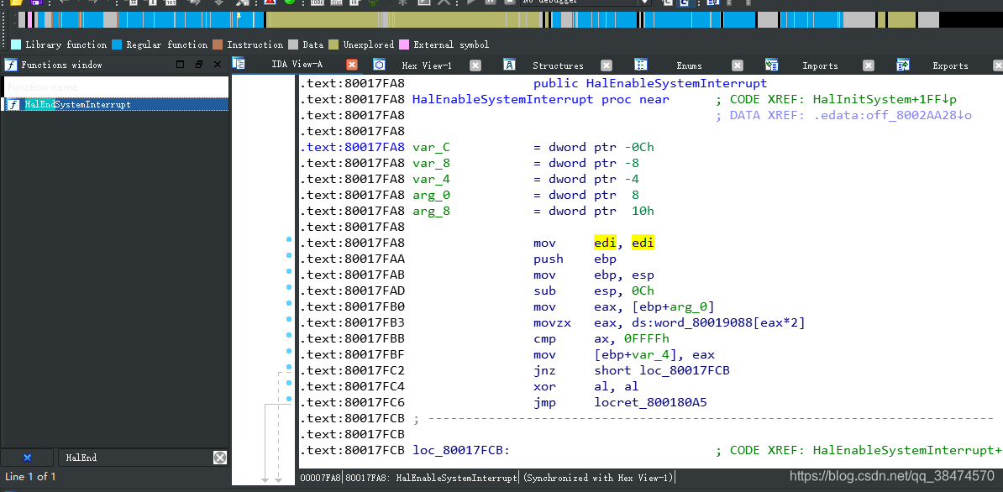Click the Function name filter field
The image size is (1003, 492).
[116, 87]
